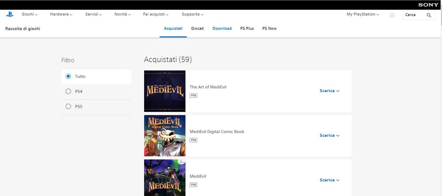Viewport: 442px width, 196px height.
Task: Select the PS5 filter radio button
Action: click(x=68, y=107)
